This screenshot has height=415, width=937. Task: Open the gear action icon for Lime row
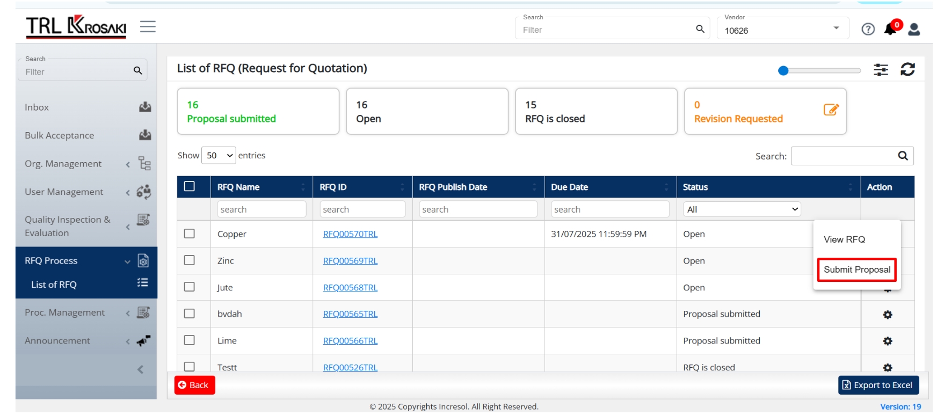tap(888, 341)
